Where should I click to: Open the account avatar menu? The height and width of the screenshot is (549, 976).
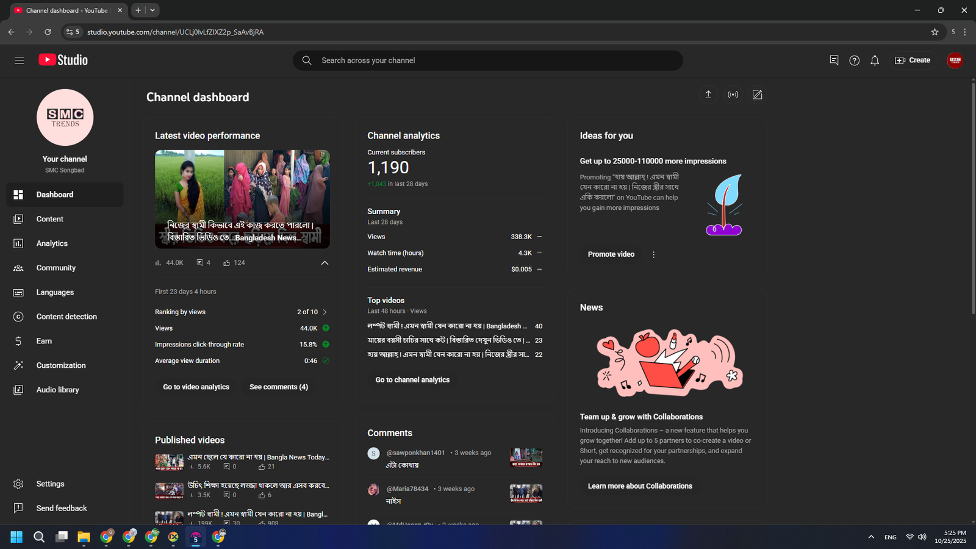[x=955, y=60]
